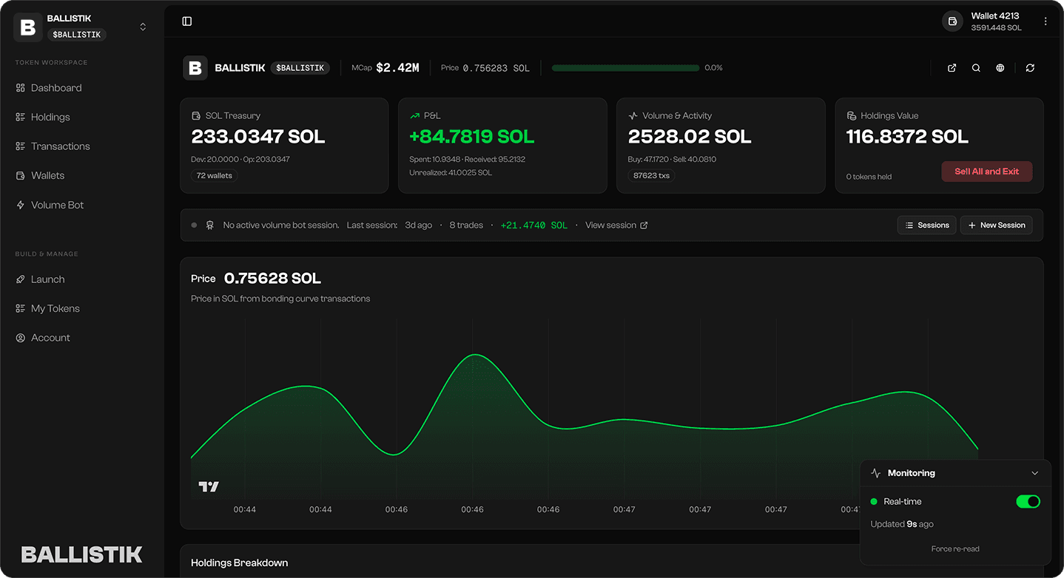
Task: Toggle the sidebar panel icon
Action: [x=187, y=21]
